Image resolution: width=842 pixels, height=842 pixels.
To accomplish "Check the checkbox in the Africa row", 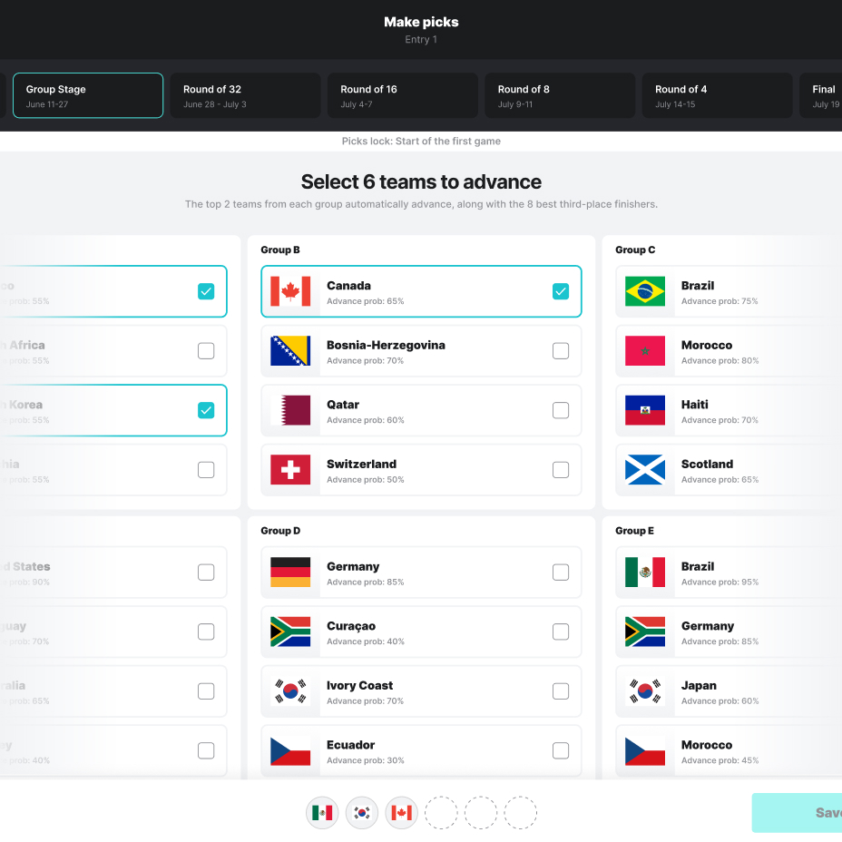I will [x=206, y=350].
